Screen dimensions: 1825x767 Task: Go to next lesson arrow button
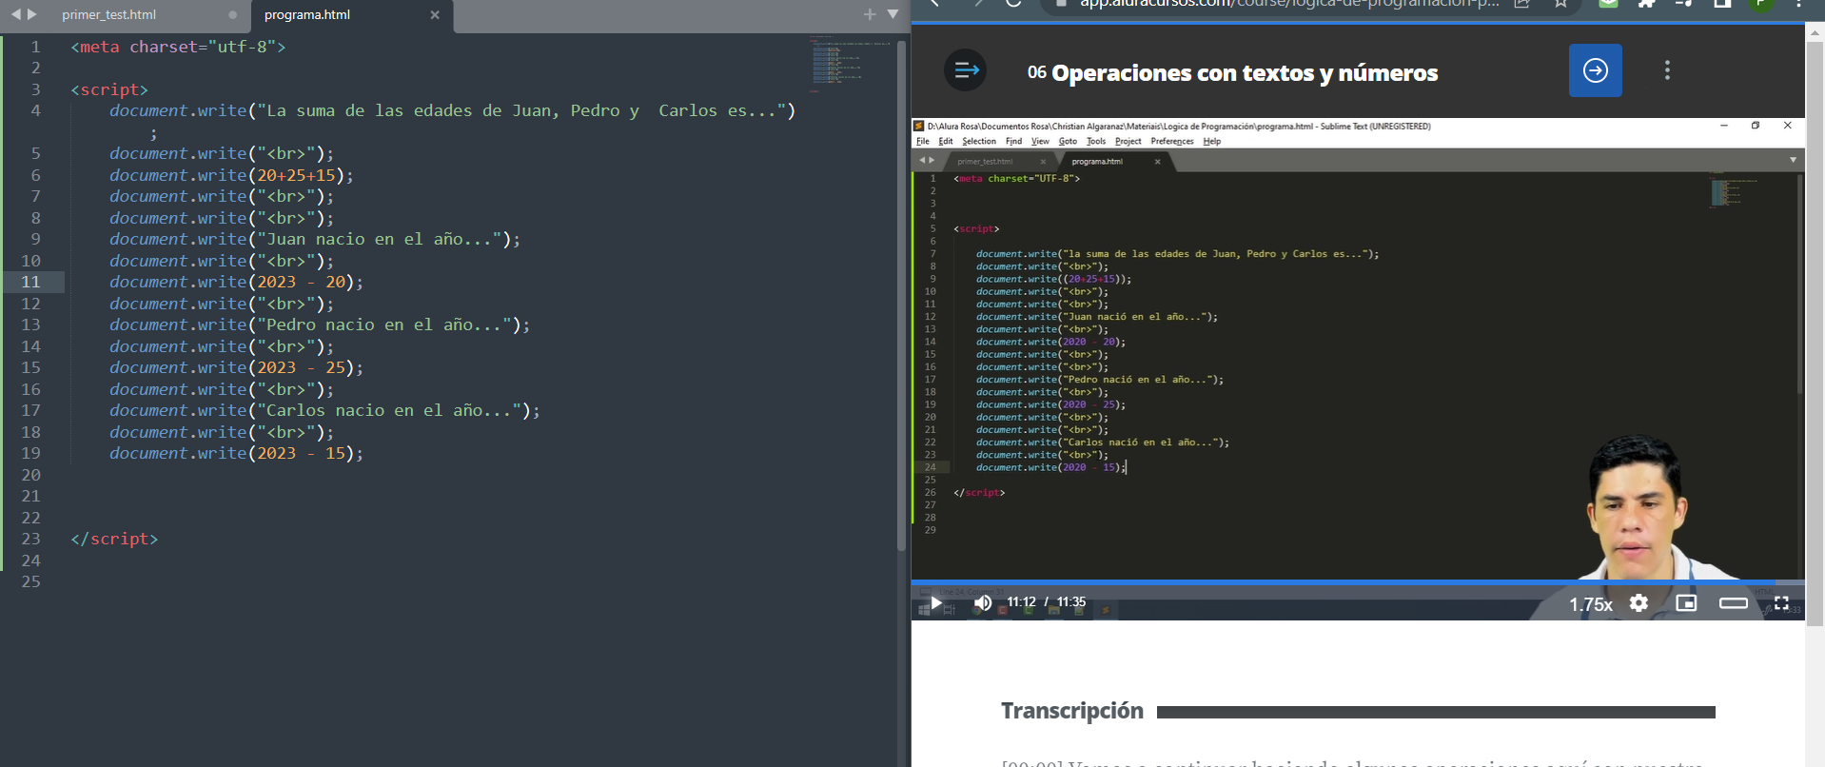click(1596, 70)
